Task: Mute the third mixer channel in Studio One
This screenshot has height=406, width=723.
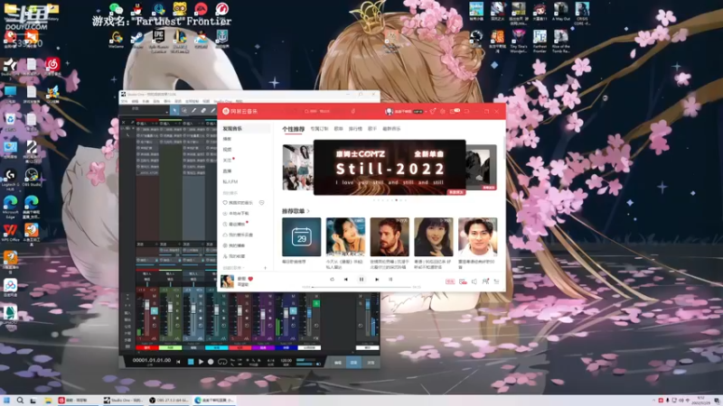Action: coord(200,297)
